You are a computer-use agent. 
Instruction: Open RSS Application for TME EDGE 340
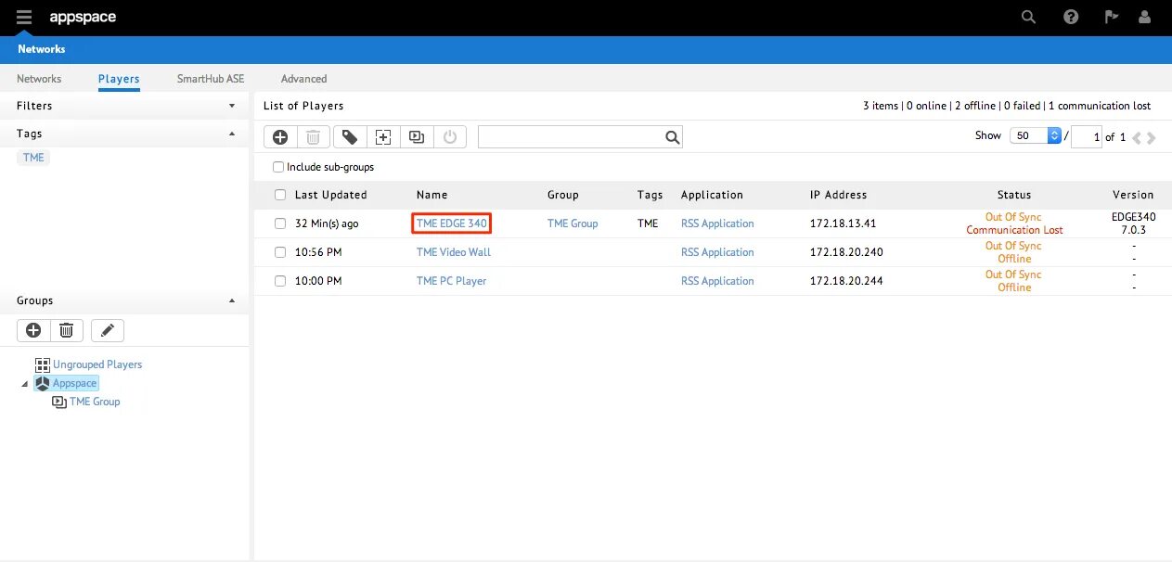[x=717, y=224]
